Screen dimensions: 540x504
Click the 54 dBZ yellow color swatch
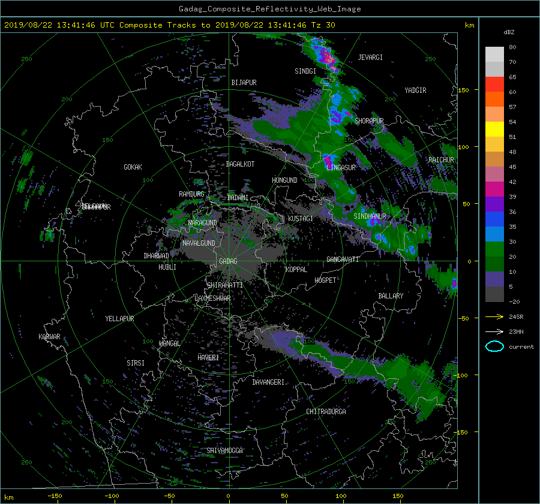[494, 129]
